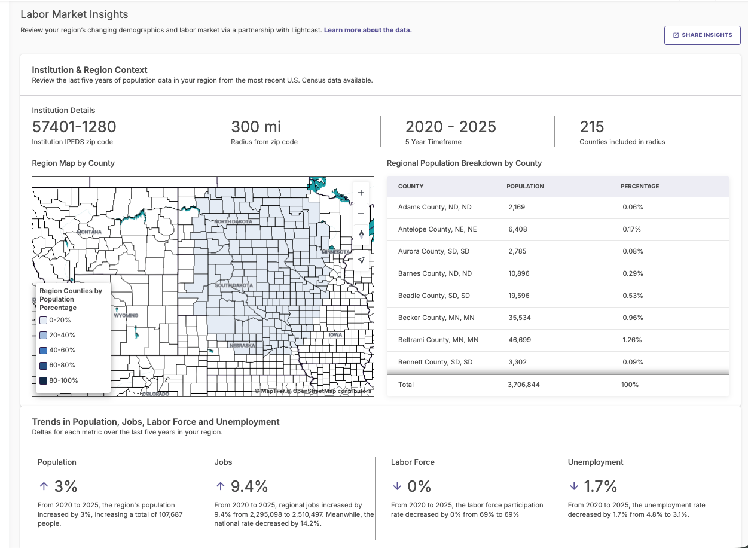Click the 2020 - 2025 timeframe value

pos(451,127)
